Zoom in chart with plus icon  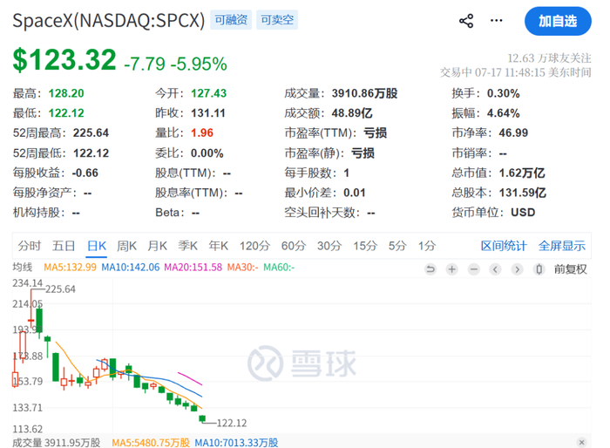click(452, 269)
